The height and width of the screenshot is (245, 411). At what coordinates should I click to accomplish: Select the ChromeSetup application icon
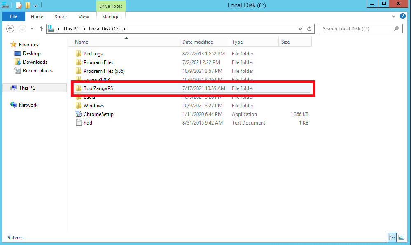click(79, 114)
